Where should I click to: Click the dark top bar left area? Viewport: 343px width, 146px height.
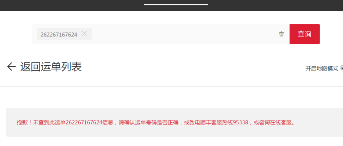(x=66, y=5)
